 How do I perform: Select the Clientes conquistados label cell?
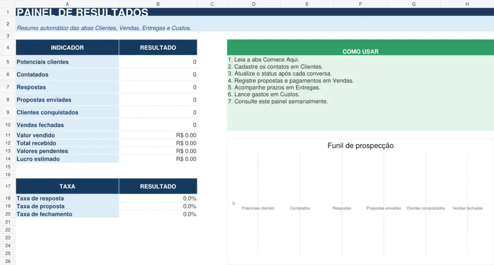68,112
